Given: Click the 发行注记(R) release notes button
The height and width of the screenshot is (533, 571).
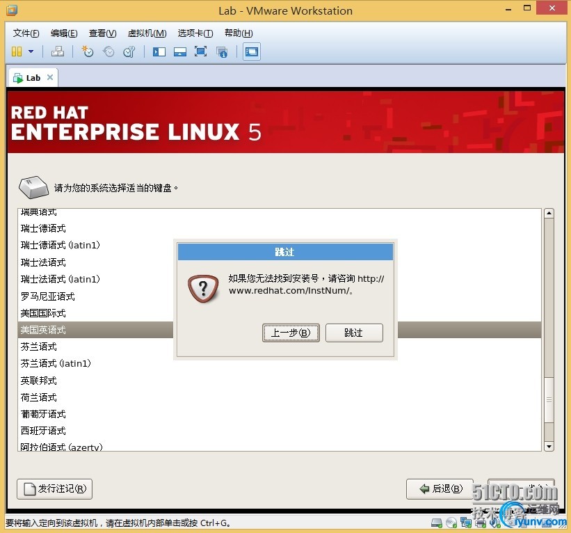Looking at the screenshot, I should point(55,489).
